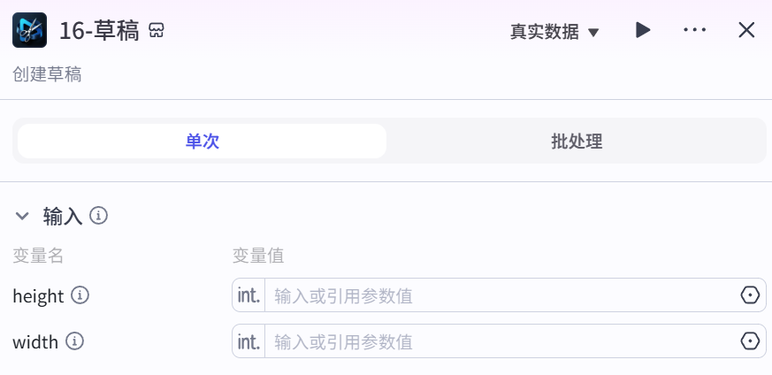Switch to the 批处理 tab
The width and height of the screenshot is (772, 375).
576,142
